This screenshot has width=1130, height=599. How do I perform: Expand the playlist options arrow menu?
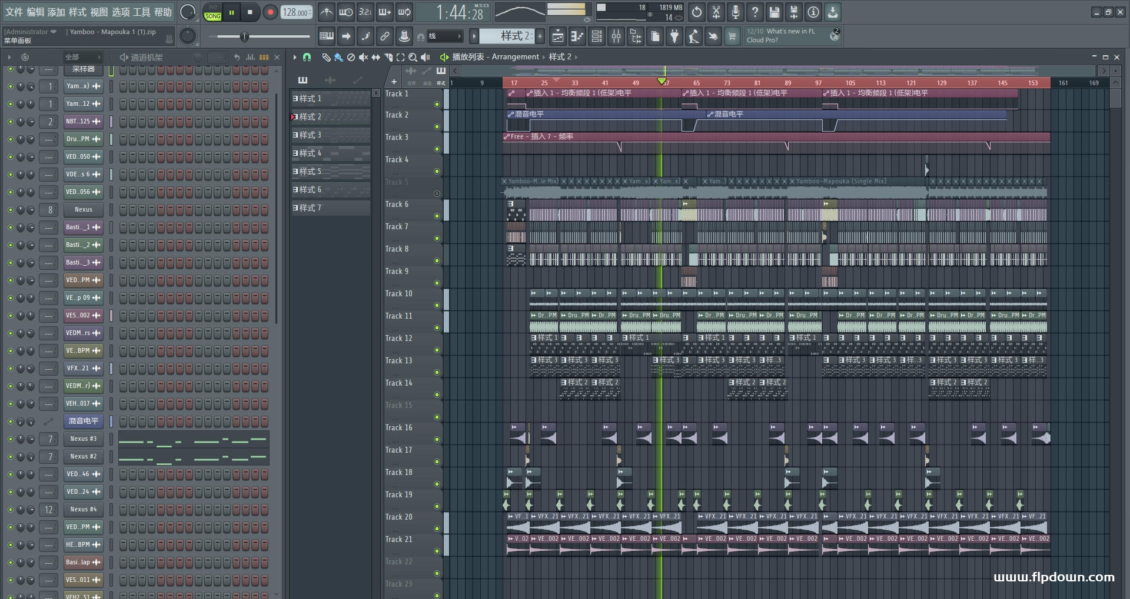[x=295, y=57]
